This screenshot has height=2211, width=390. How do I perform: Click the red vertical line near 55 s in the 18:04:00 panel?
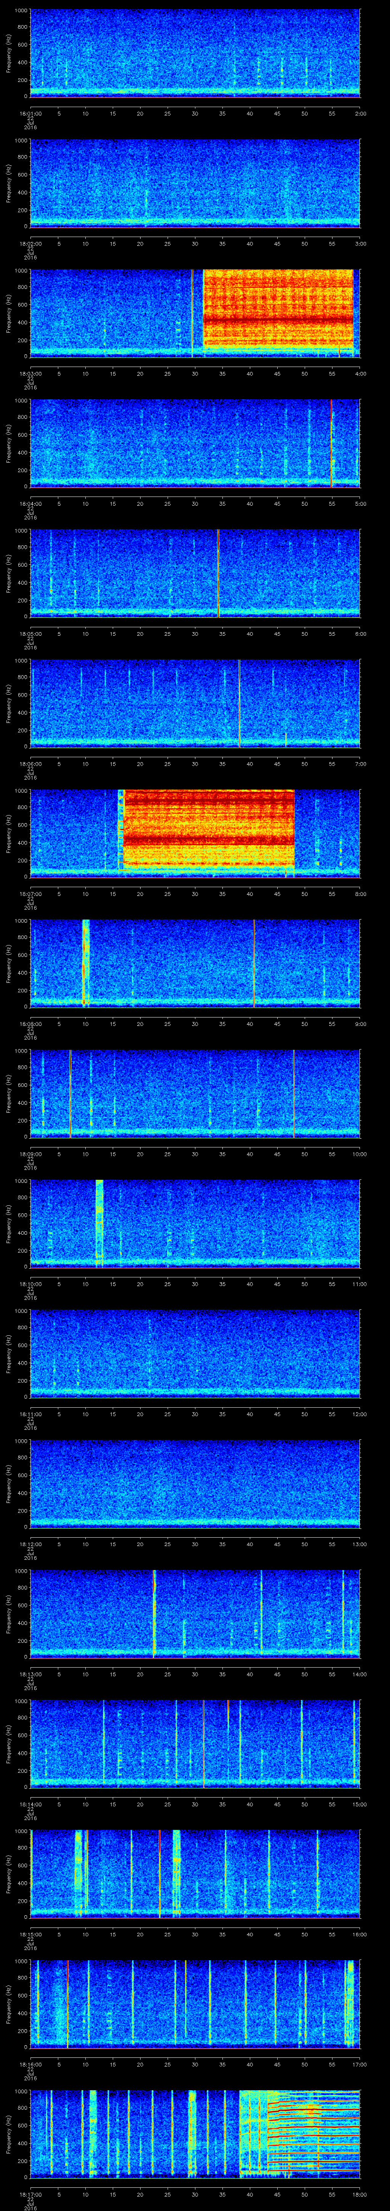pos(332,443)
